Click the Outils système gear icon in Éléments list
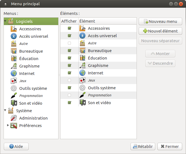The width and height of the screenshot is (186, 154). coord(82,88)
